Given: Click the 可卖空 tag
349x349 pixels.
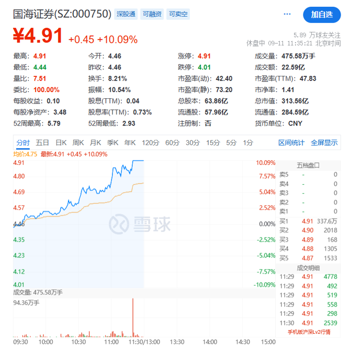Looking at the screenshot, I should [x=178, y=14].
